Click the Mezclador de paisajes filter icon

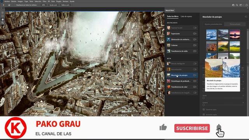168,75
